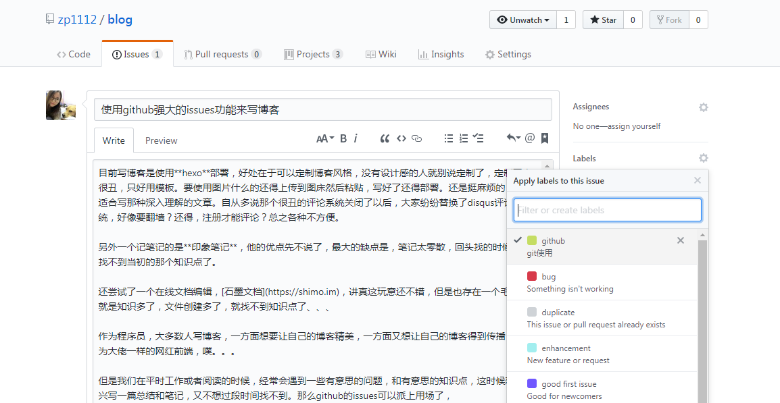The width and height of the screenshot is (780, 403).
Task: Open the Labels gear settings
Action: 704,158
